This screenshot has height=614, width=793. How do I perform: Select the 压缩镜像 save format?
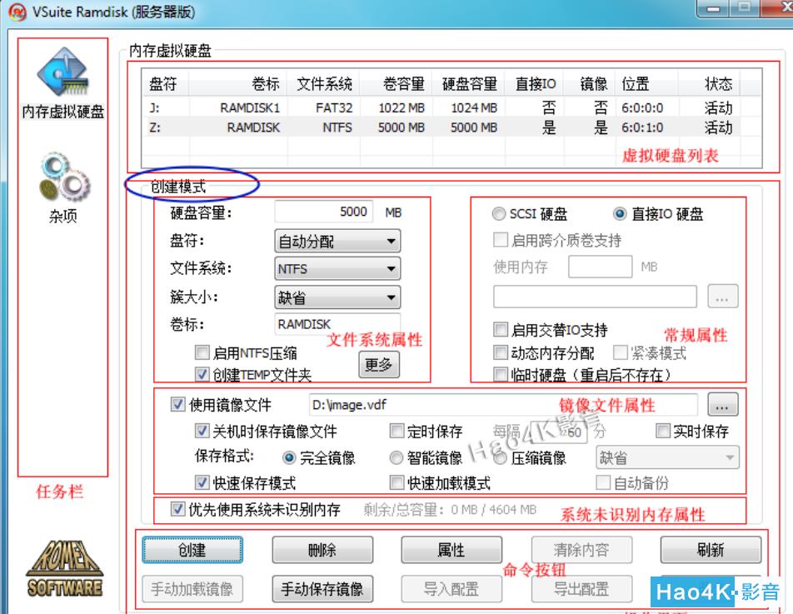(500, 457)
